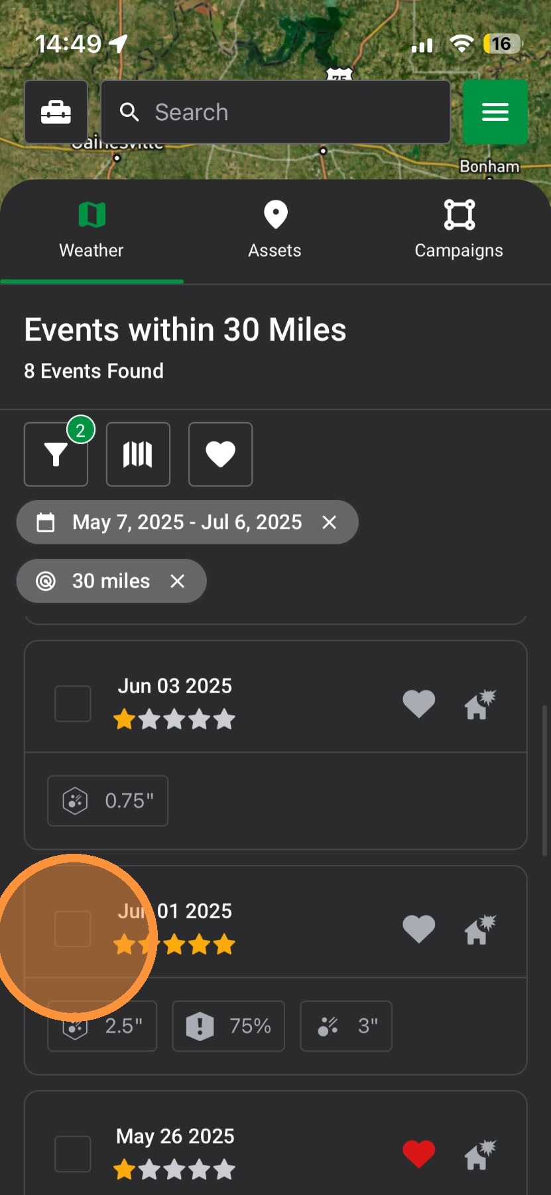
Task: Check the Jun 01 2025 event checkbox
Action: coord(72,929)
